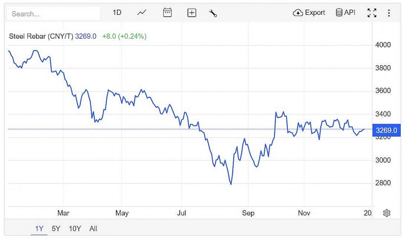Open the chart type line icon
The height and width of the screenshot is (240, 407).
[142, 13]
